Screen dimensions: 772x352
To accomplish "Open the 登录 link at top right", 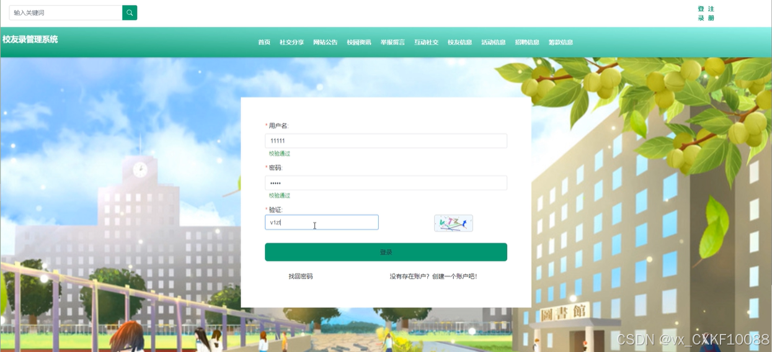I will pyautogui.click(x=701, y=14).
